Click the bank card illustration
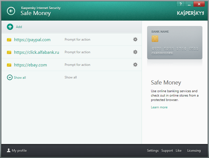This screenshot has height=158, width=209. pos(175,43)
